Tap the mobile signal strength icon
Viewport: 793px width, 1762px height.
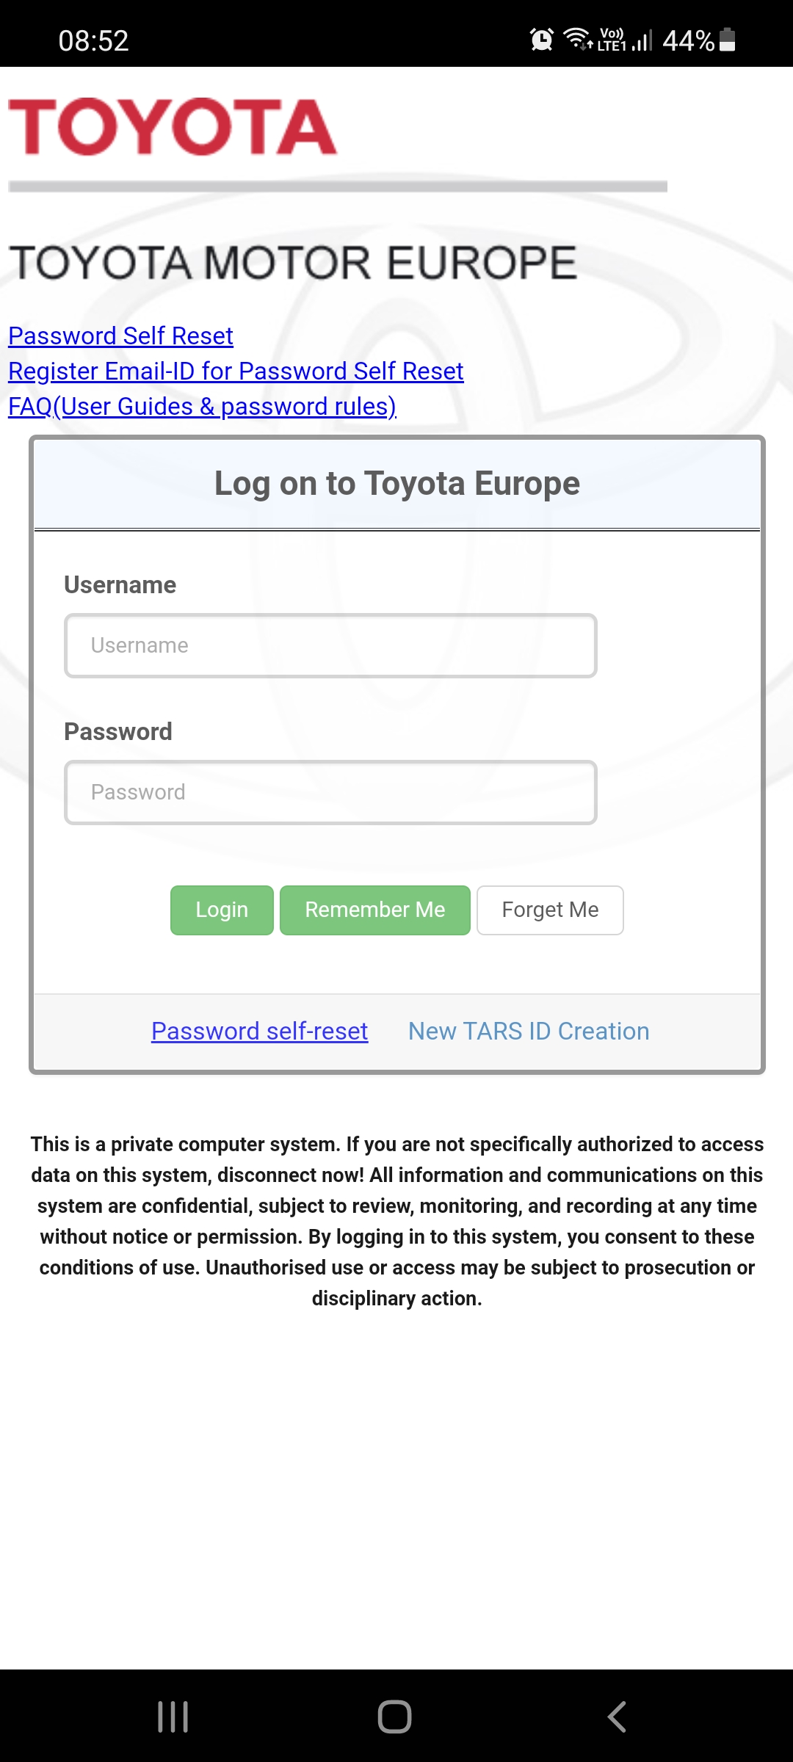tap(642, 40)
